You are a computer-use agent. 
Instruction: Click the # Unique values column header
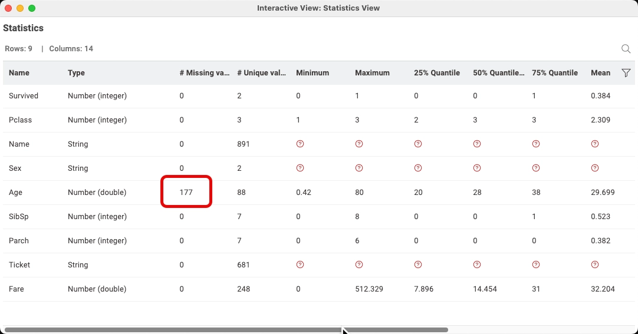tap(262, 73)
